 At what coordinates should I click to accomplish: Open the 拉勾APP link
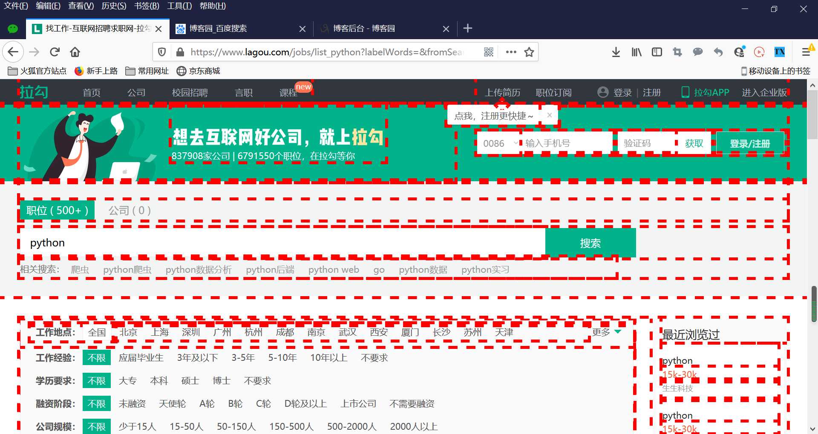[705, 92]
